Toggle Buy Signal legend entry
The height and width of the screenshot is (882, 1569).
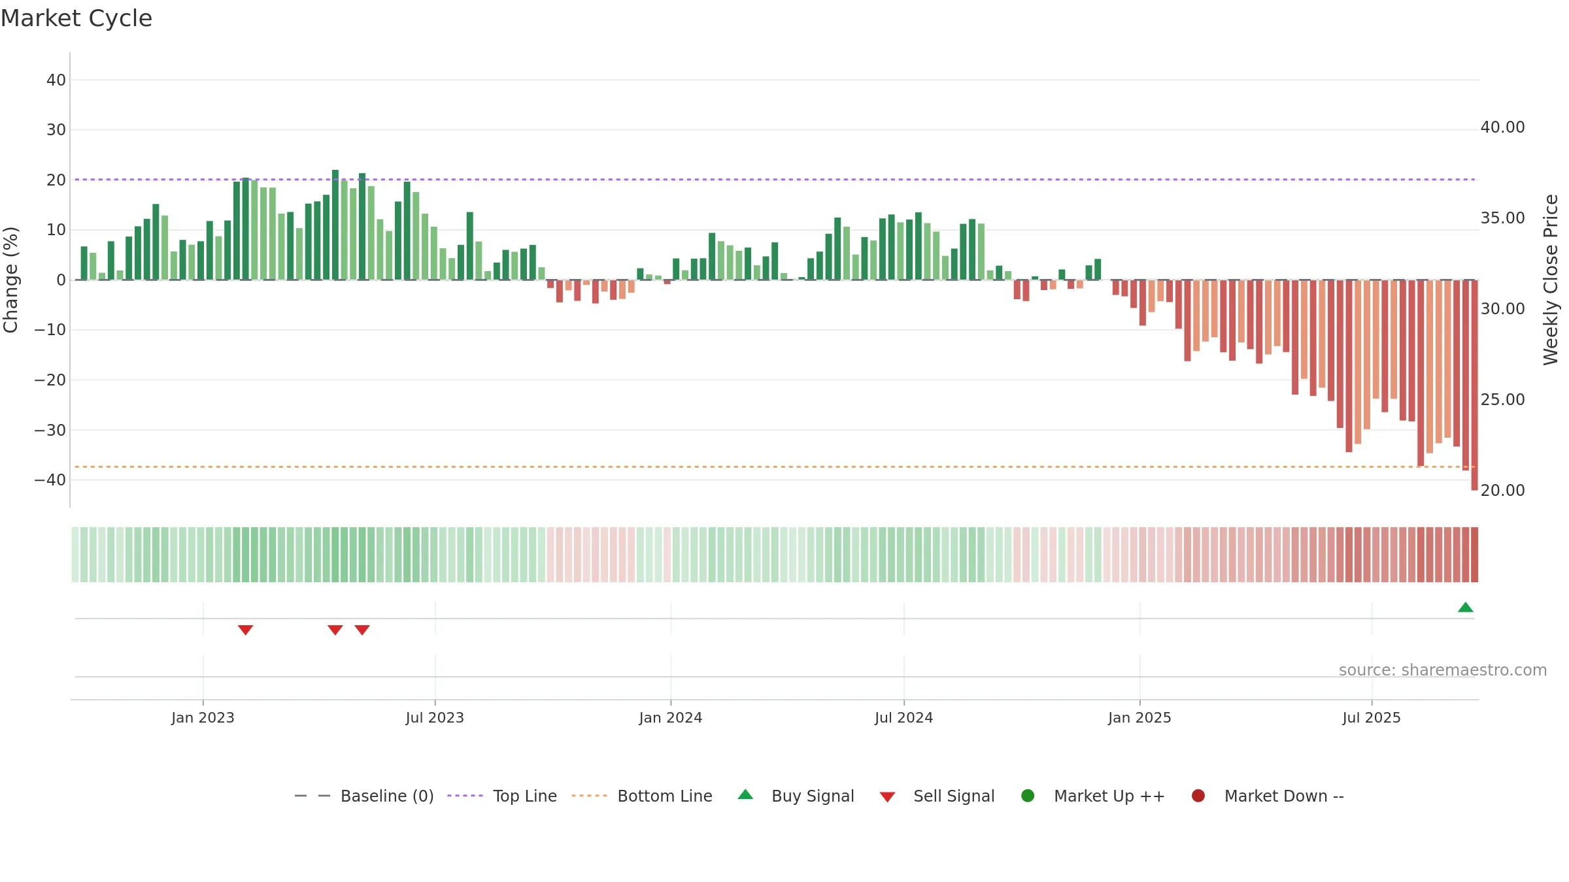click(796, 796)
